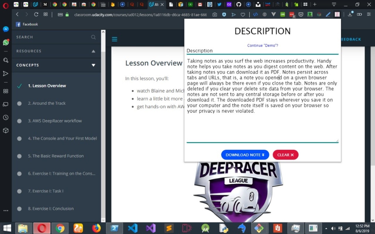The image size is (375, 234).
Task: Expand the RESOURCES section
Action: (56, 51)
